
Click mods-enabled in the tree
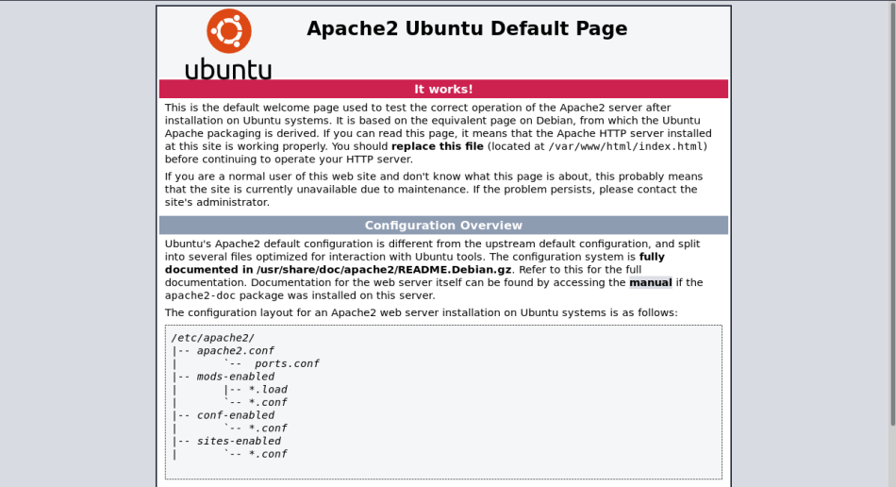point(236,377)
